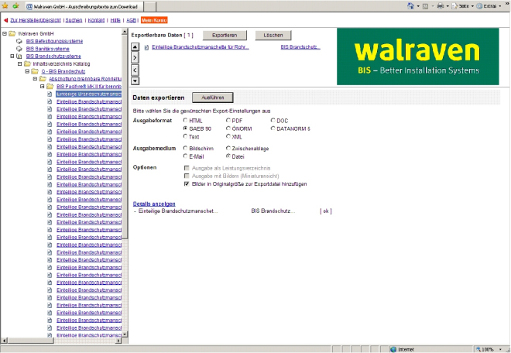Collapse the BIS Brandschutzsysteme node
Screen dimensions: 511x353
(x=12, y=56)
